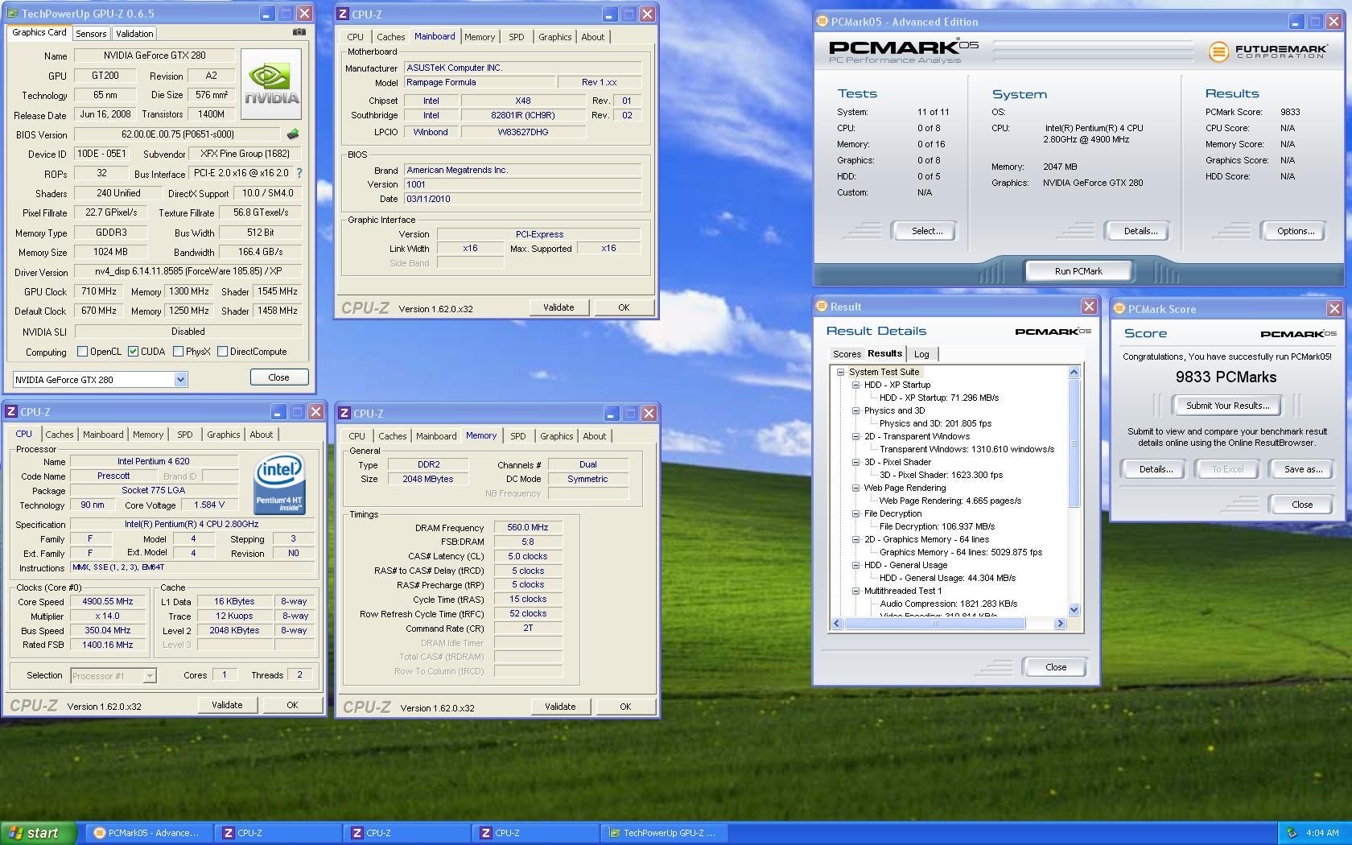Open the Processor #1 selection dropdown
The height and width of the screenshot is (845, 1352).
click(150, 676)
